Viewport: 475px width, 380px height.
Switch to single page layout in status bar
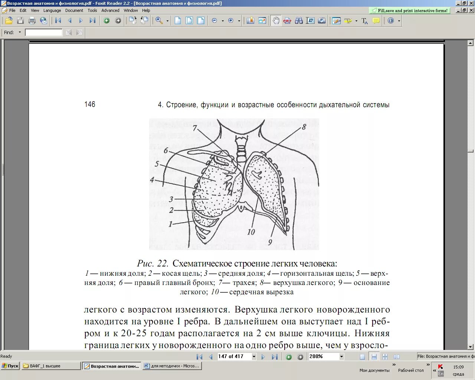[x=363, y=357]
